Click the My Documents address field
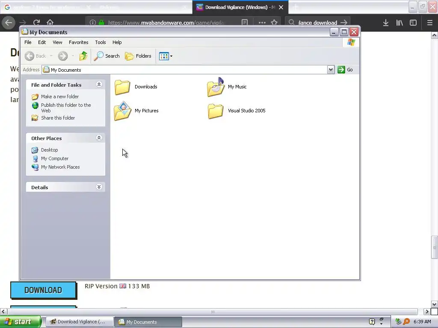 tap(184, 70)
